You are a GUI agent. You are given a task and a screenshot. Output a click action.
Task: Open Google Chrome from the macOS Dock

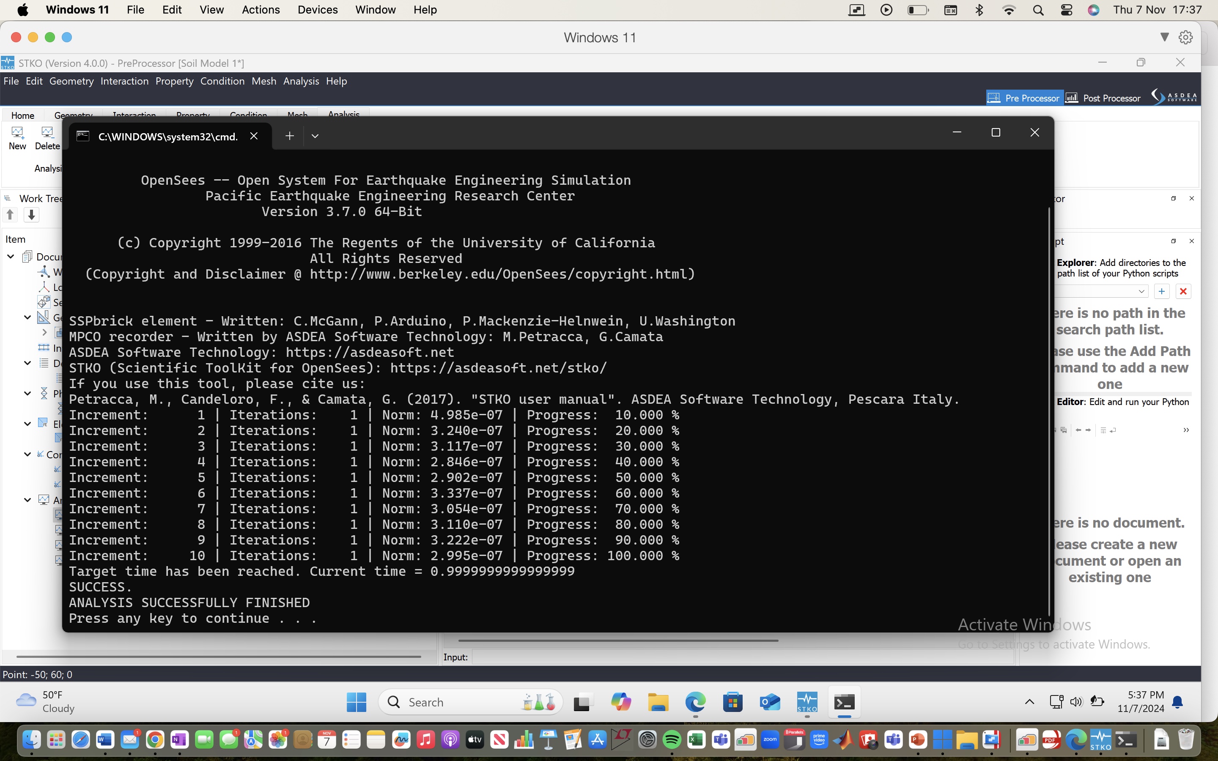coord(154,739)
